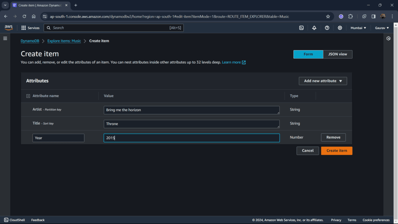Click the Attribute name column header
This screenshot has width=398, height=224.
[x=45, y=96]
